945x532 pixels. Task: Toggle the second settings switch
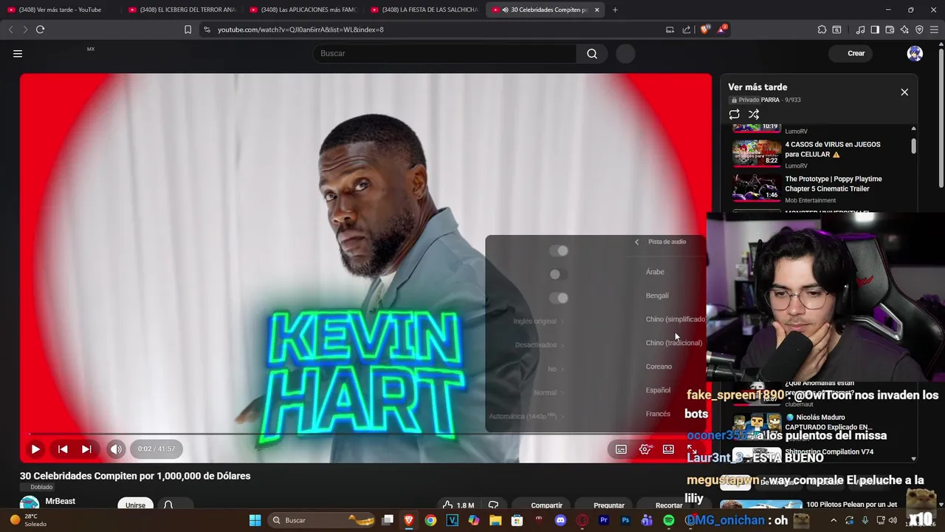559,274
